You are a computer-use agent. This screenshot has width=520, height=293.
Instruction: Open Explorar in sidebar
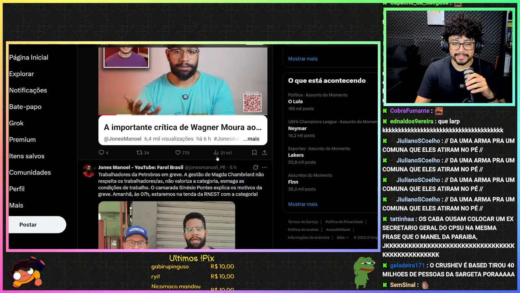pyautogui.click(x=22, y=74)
